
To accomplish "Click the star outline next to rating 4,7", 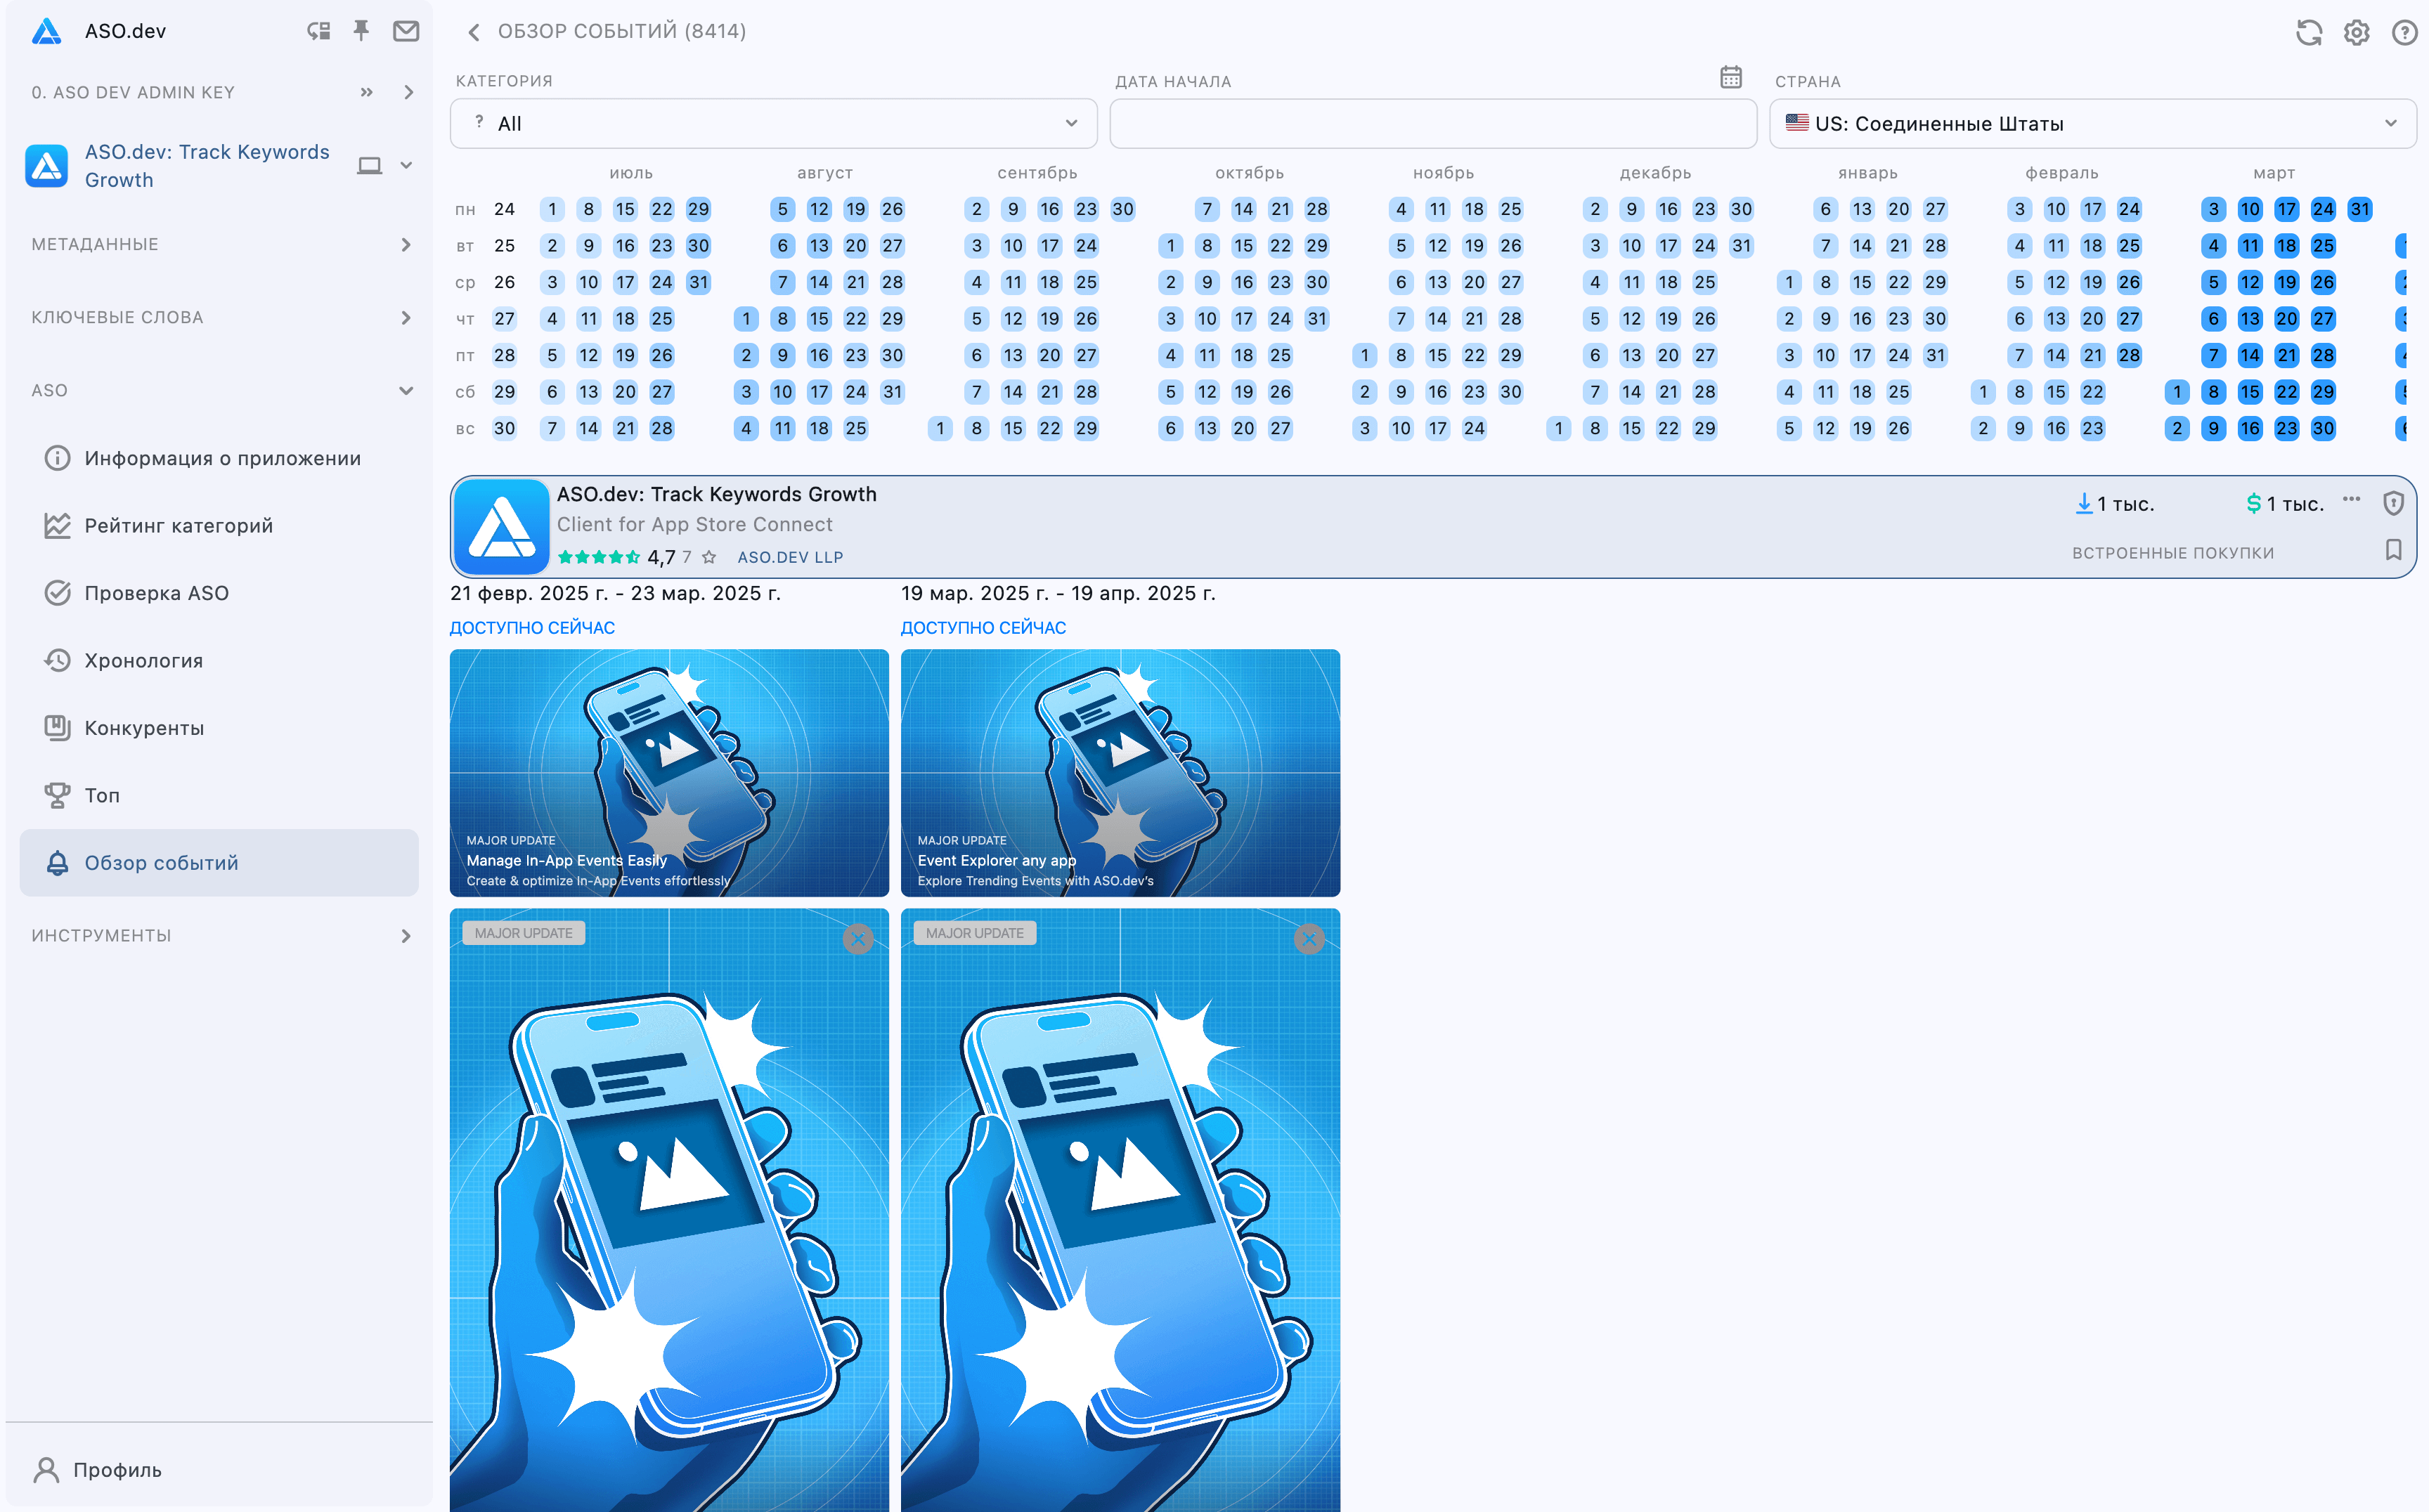I will pyautogui.click(x=709, y=557).
